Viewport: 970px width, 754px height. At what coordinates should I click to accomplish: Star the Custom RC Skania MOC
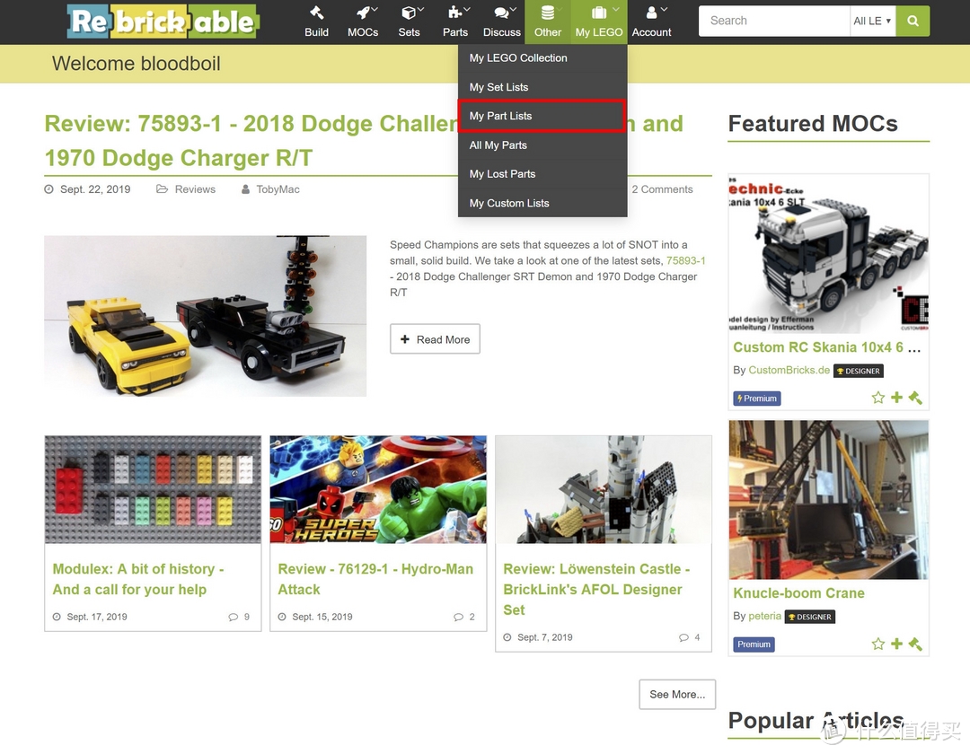coord(877,398)
